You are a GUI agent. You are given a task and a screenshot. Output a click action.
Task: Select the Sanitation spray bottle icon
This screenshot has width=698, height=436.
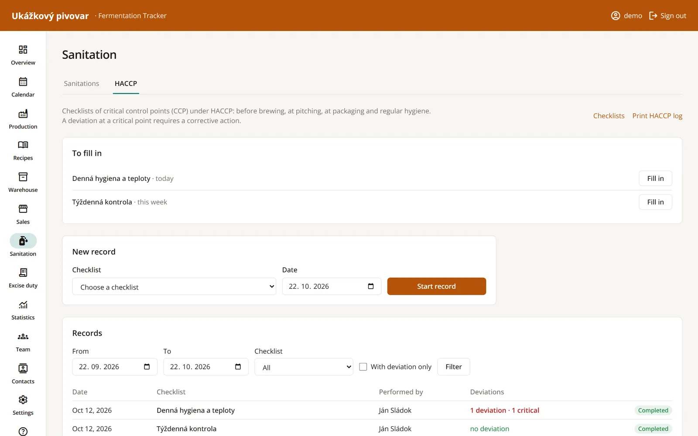(x=23, y=241)
